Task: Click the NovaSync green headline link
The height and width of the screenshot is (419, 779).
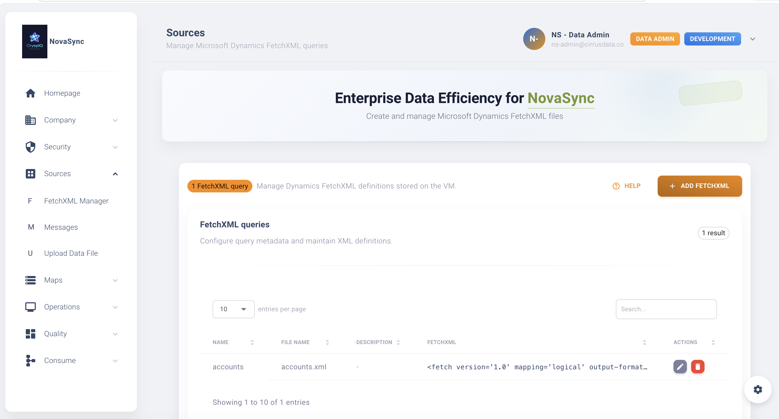Action: pyautogui.click(x=561, y=98)
